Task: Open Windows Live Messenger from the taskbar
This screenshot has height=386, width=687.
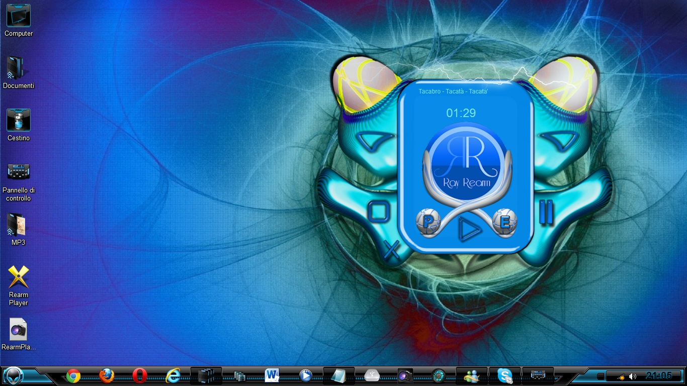Action: point(471,375)
